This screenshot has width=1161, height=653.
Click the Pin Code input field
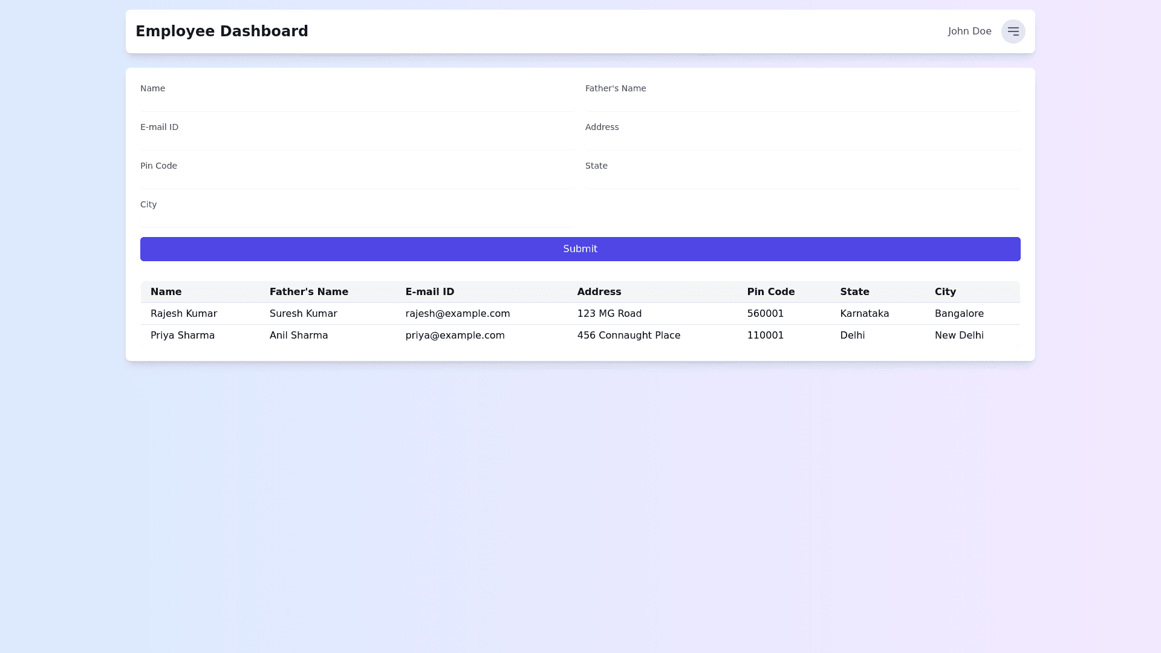[x=357, y=181]
